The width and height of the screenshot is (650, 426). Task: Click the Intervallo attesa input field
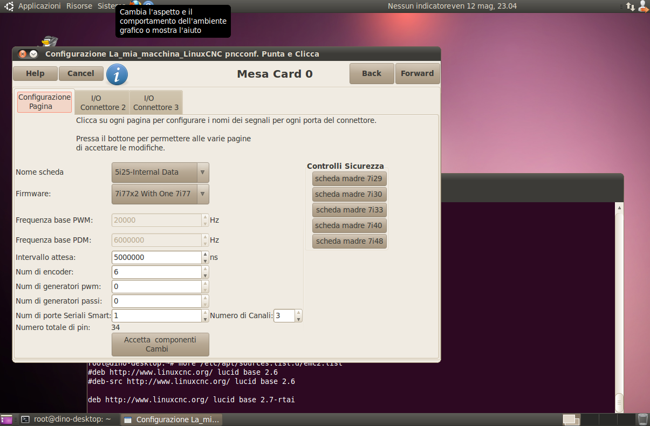[157, 258]
